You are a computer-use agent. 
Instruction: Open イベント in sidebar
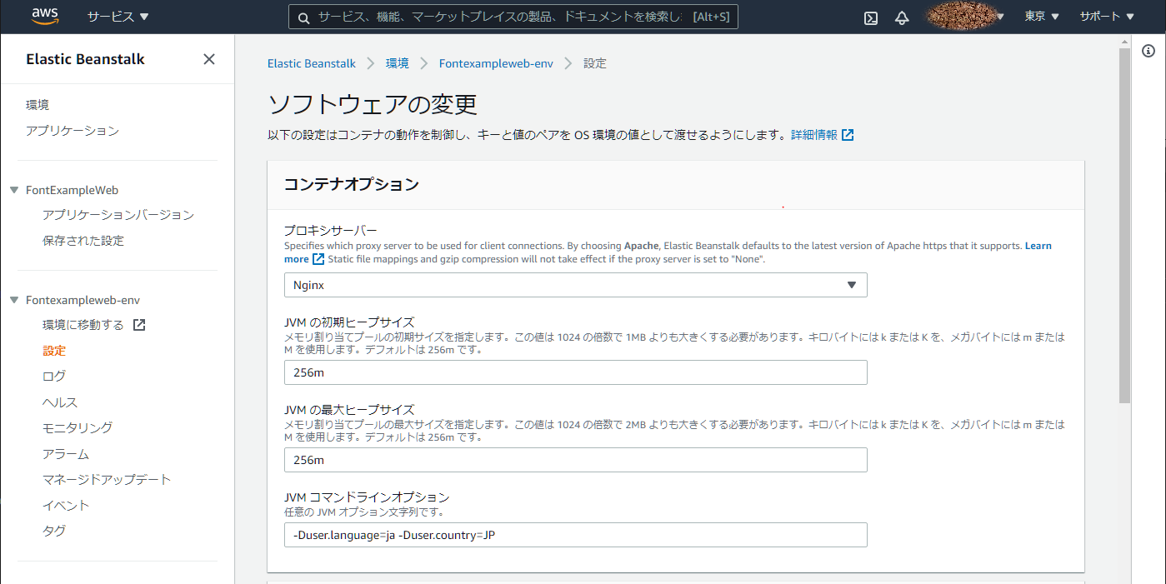[x=66, y=506]
